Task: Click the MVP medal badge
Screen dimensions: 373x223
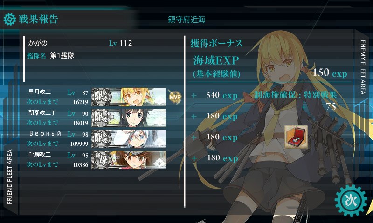Action: coord(175,97)
